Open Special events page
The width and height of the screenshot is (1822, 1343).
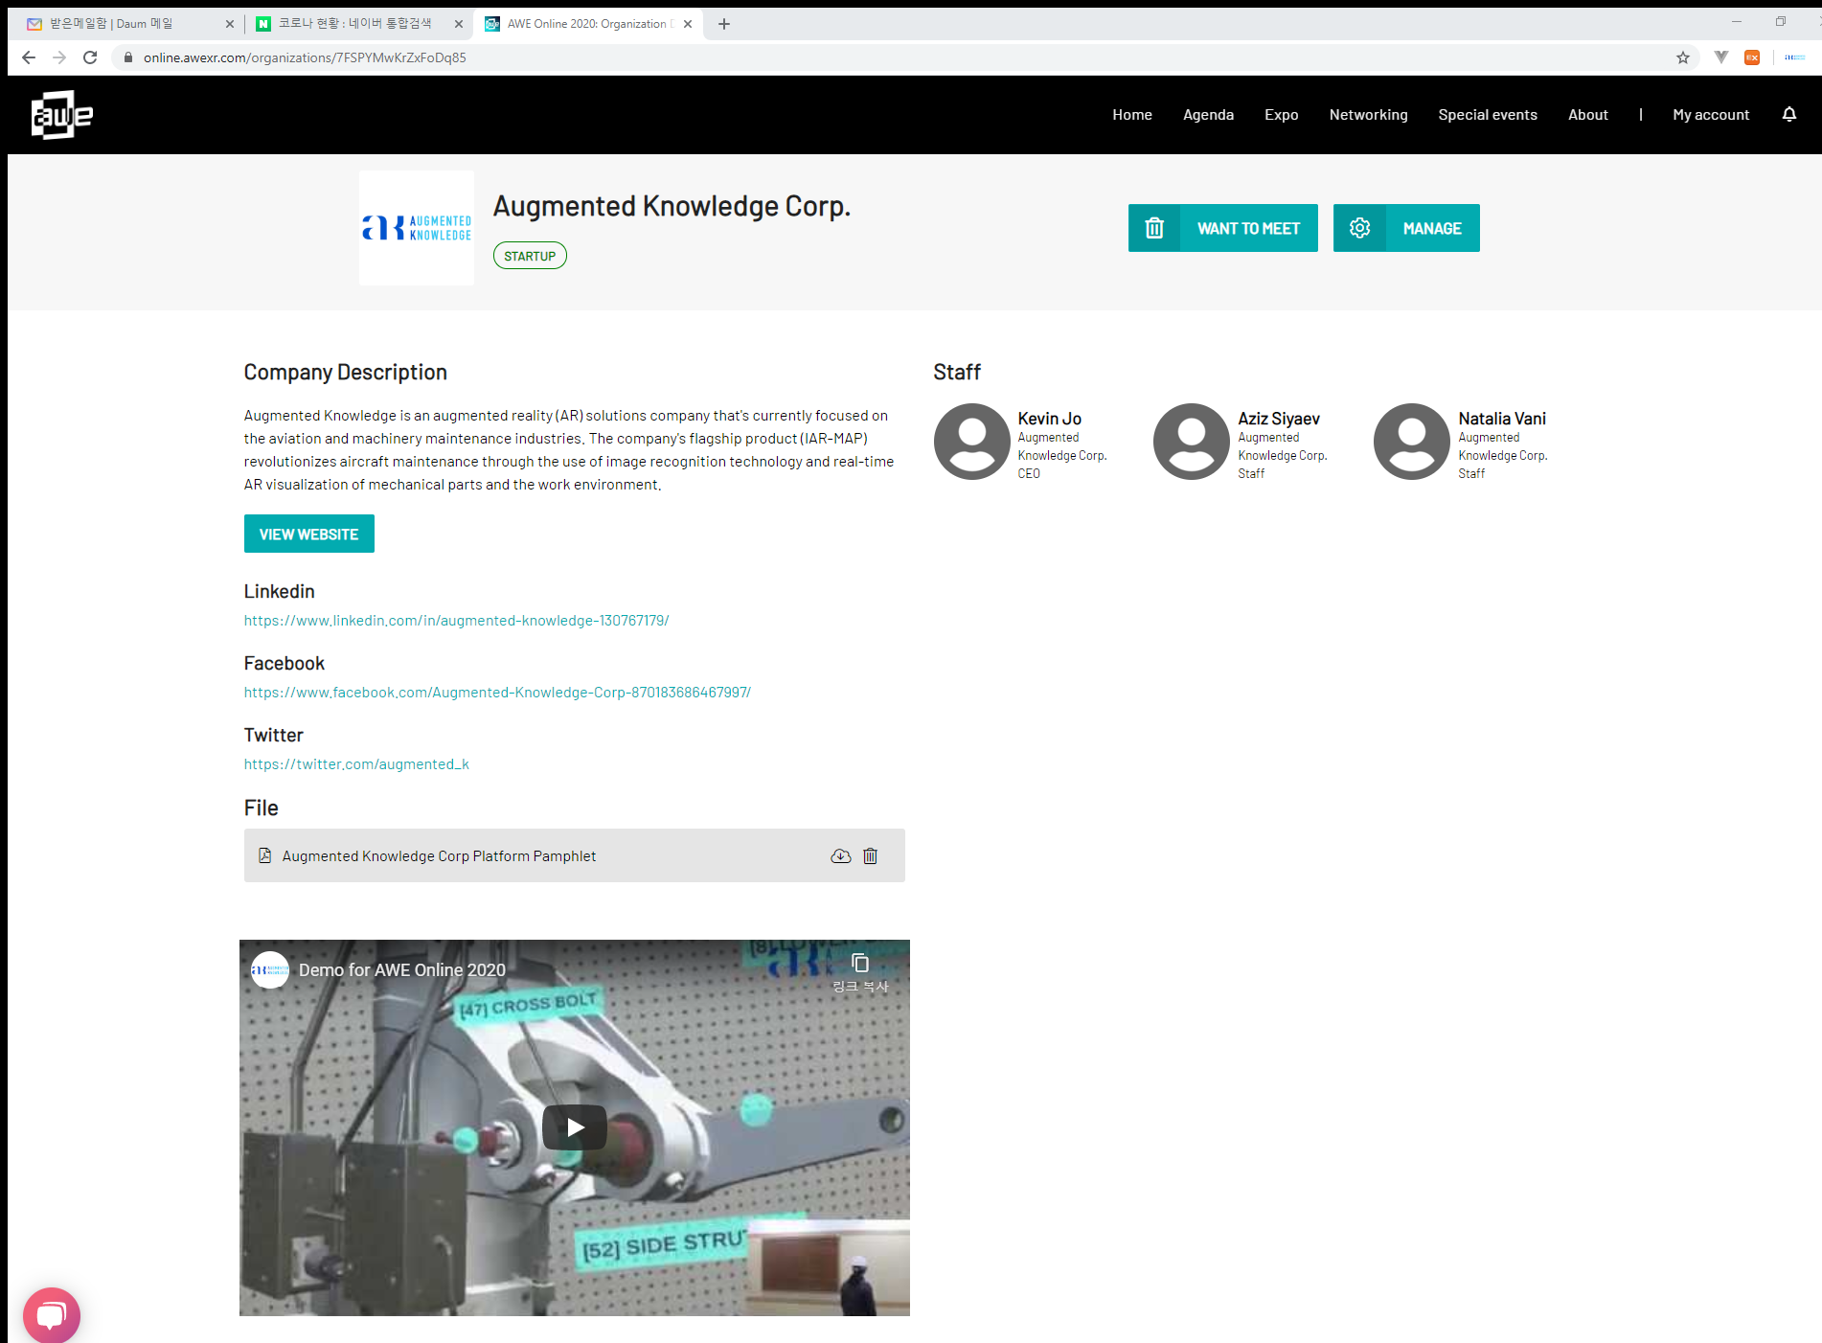(1488, 115)
